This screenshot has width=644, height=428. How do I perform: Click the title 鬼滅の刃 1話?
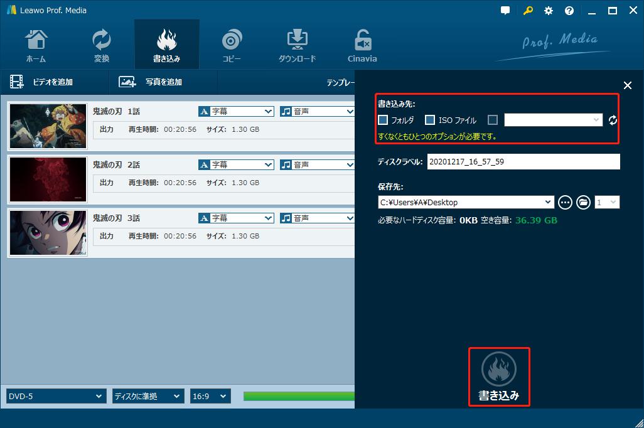pyautogui.click(x=116, y=111)
